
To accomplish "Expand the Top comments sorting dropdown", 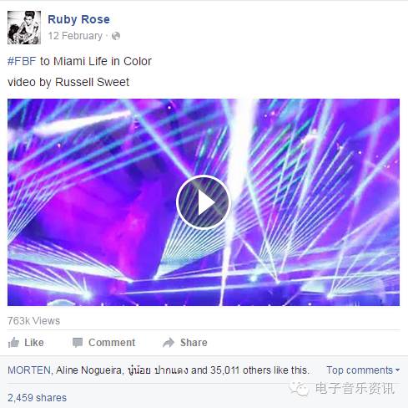I will pos(363,370).
